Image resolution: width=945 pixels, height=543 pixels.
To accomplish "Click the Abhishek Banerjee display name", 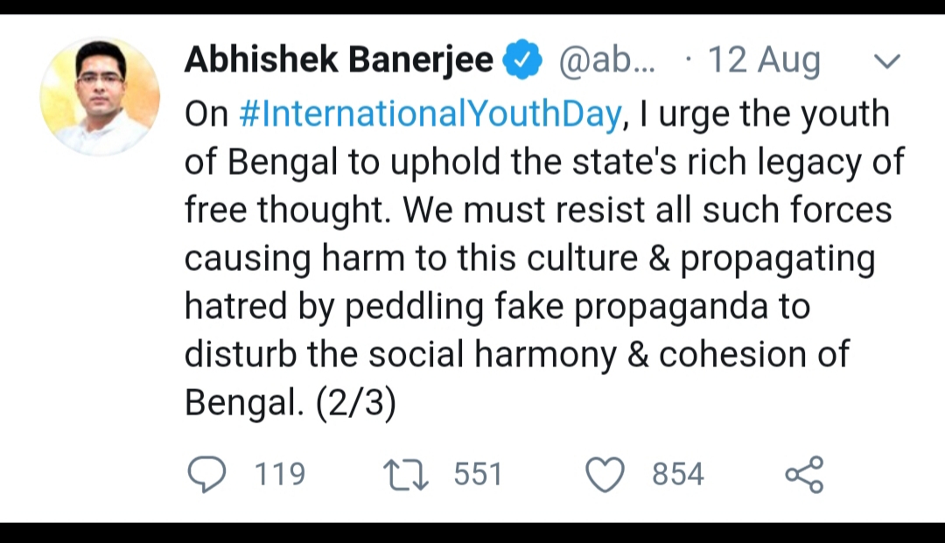I will (x=339, y=61).
